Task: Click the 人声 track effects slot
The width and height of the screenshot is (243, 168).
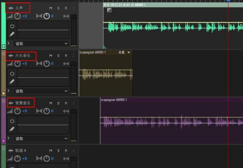Action: (43, 30)
